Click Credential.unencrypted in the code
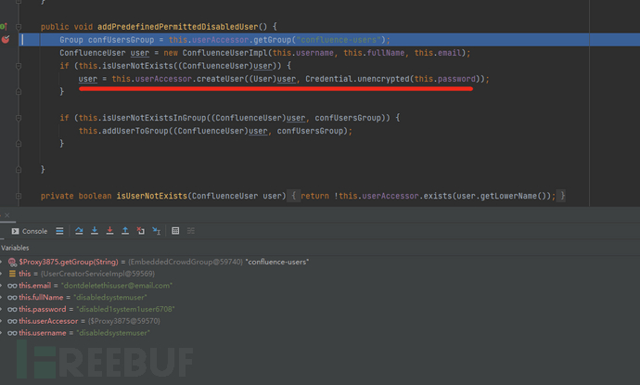 [357, 79]
